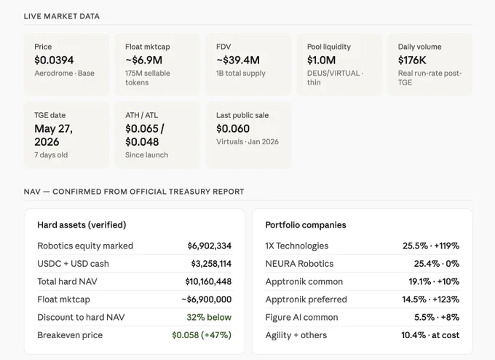Select the Apptronik common row

click(x=363, y=281)
